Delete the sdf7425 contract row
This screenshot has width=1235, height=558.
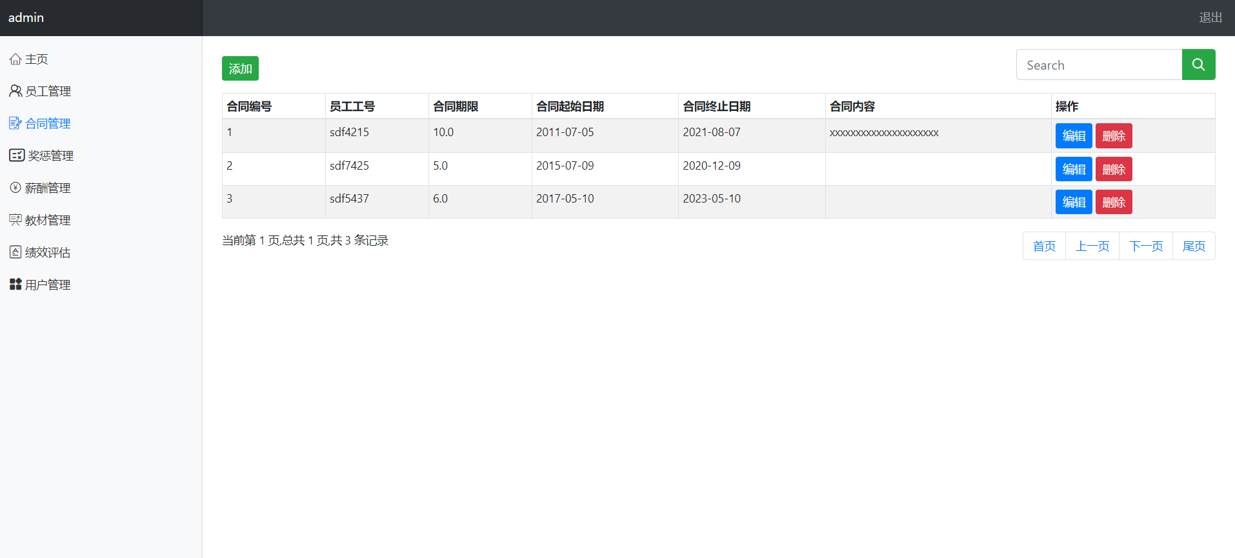click(x=1114, y=169)
